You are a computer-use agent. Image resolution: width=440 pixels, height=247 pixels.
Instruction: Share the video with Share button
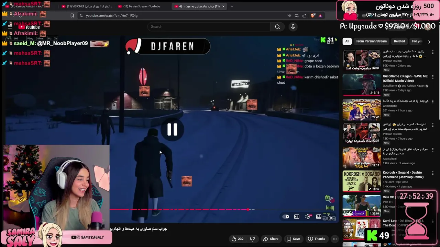pyautogui.click(x=271, y=239)
